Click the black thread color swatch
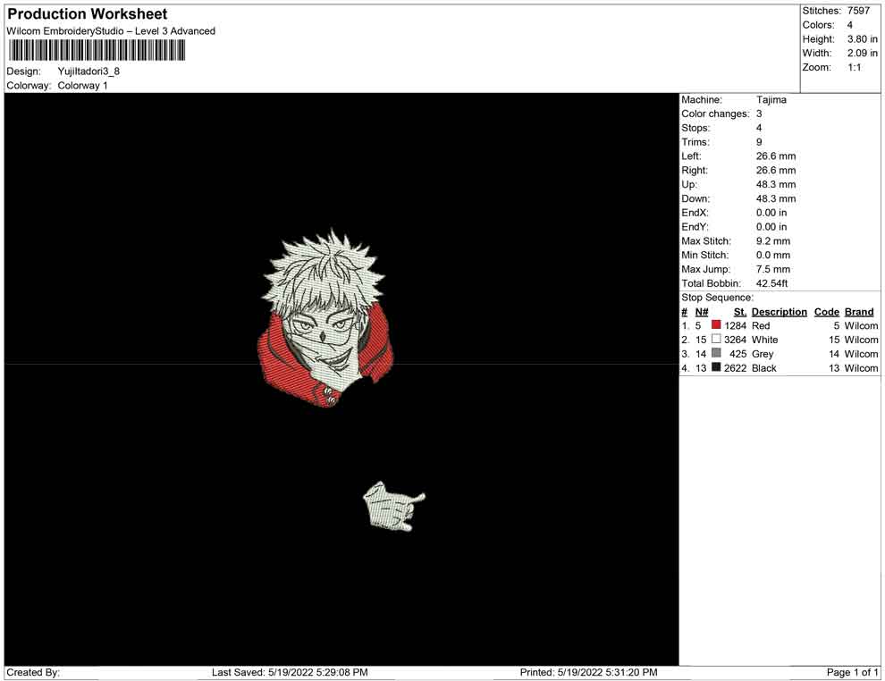 [716, 366]
